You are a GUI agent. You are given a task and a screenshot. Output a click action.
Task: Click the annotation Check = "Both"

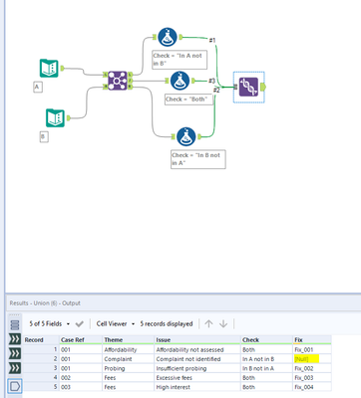pos(188,99)
